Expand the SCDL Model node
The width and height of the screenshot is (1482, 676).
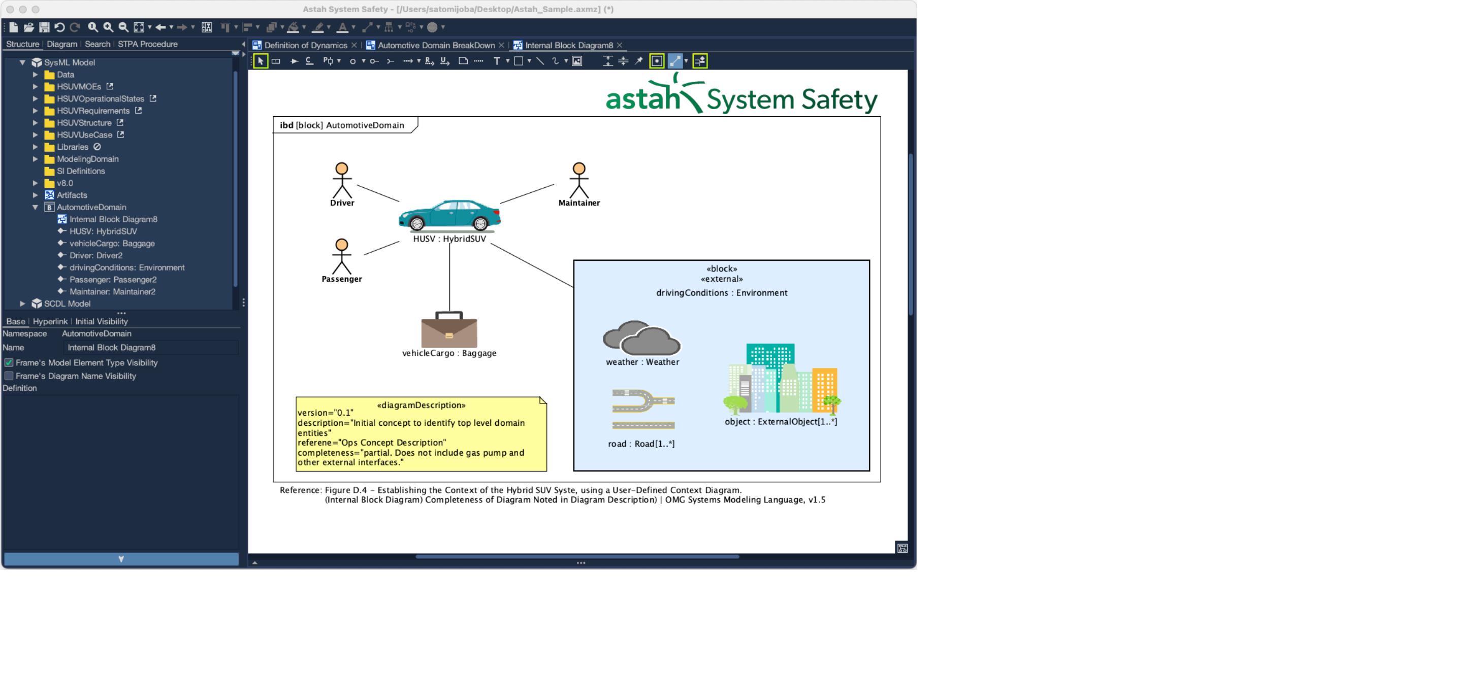(x=22, y=303)
